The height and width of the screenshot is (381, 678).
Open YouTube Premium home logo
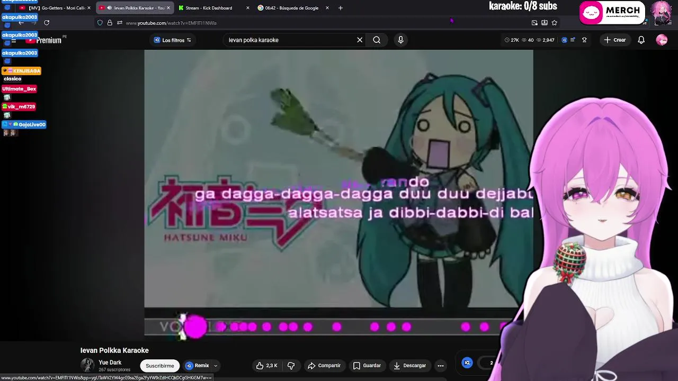click(x=44, y=40)
